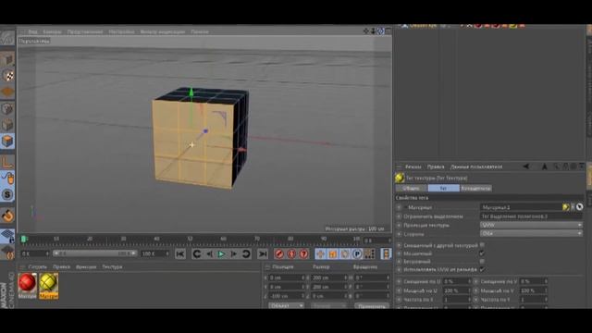
Task: Click the orange swirl workplane icon
Action: pyautogui.click(x=7, y=216)
